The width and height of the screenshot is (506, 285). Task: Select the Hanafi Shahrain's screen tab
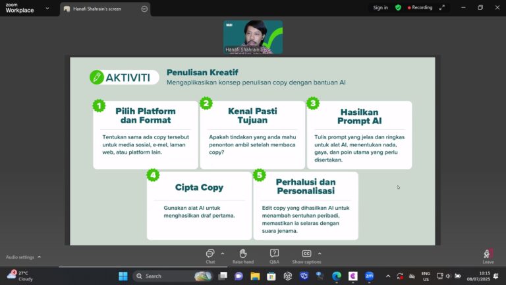(99, 9)
